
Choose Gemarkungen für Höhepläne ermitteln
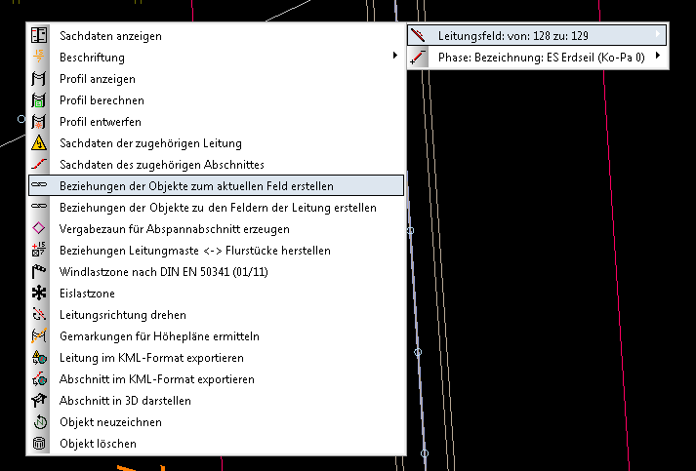click(x=159, y=336)
